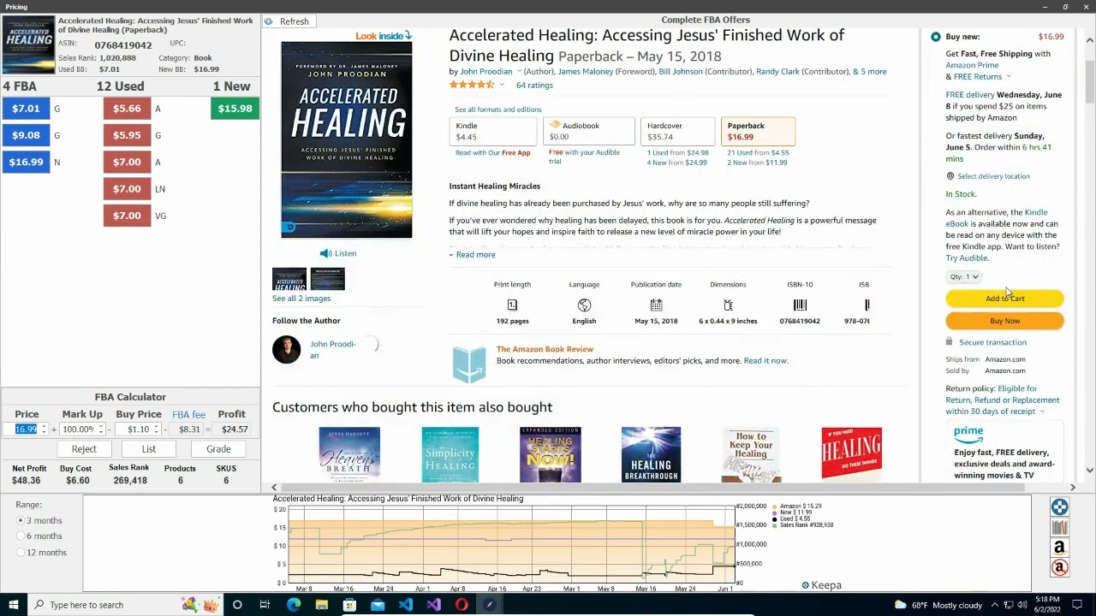1096x616 pixels.
Task: Click the Language globe icon
Action: click(584, 305)
